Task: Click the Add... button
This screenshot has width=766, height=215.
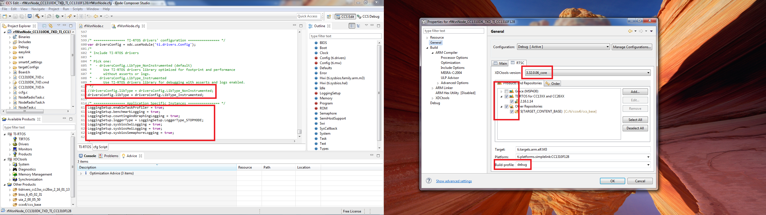Action: 635,92
